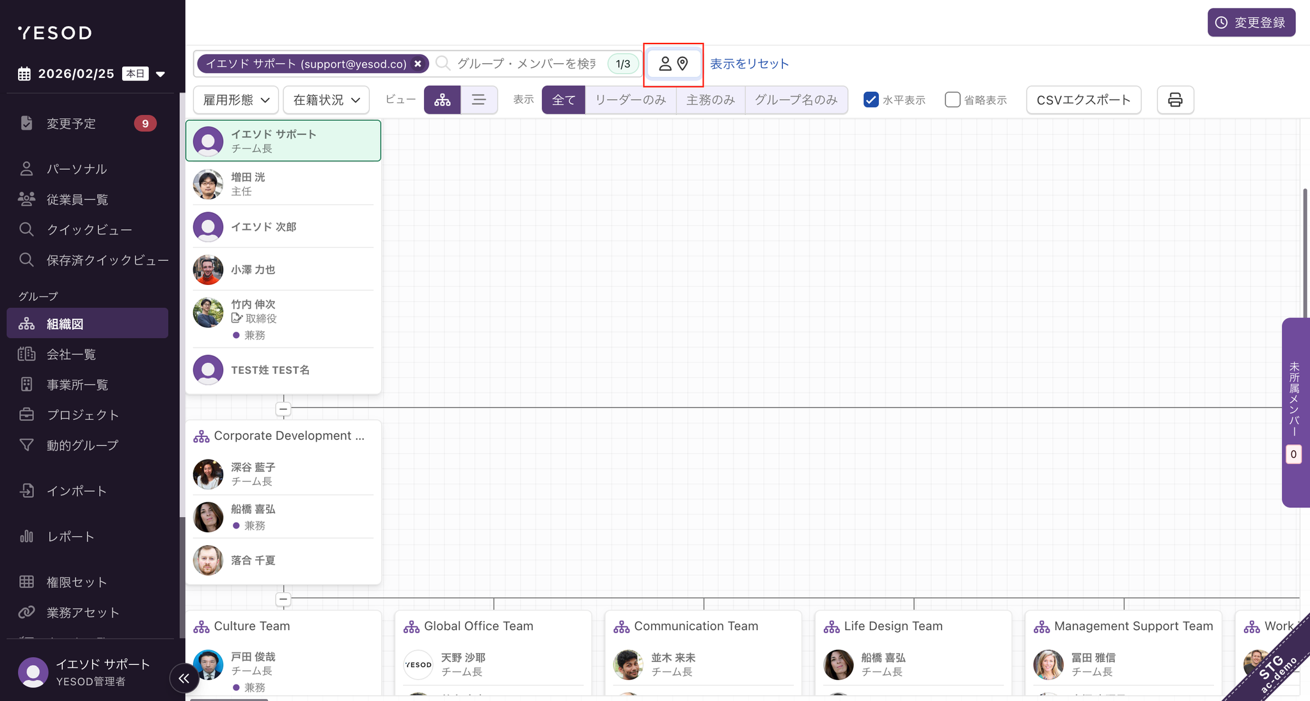1310x701 pixels.
Task: Enable the 省略表示 checkbox
Action: 952,100
